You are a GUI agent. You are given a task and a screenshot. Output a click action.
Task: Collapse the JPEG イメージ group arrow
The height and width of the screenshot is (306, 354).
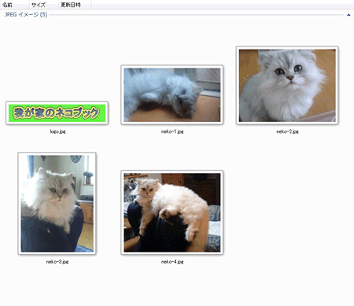tap(348, 15)
